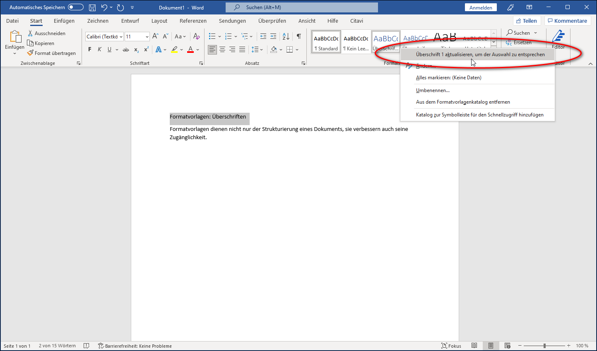Toggle bold formatting with the F button
The width and height of the screenshot is (597, 351).
tap(90, 50)
